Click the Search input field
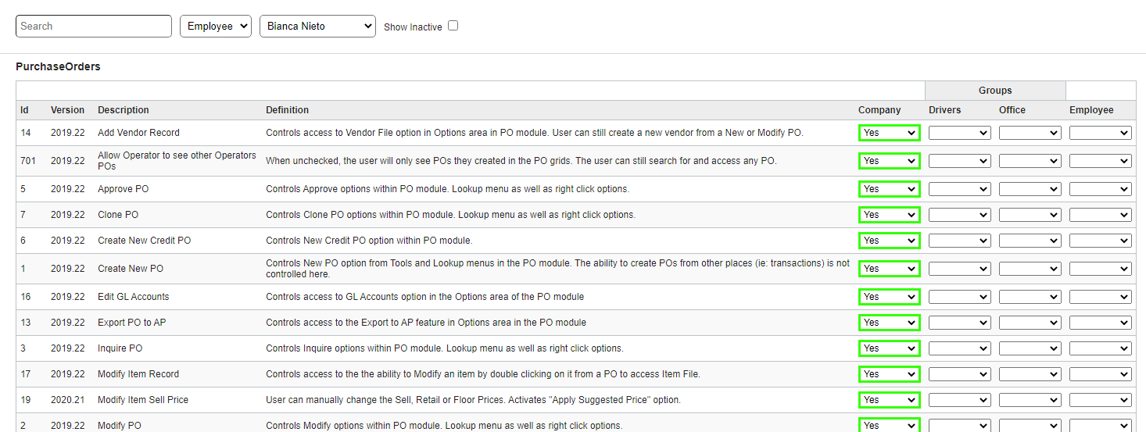This screenshot has width=1146, height=432. click(x=94, y=26)
